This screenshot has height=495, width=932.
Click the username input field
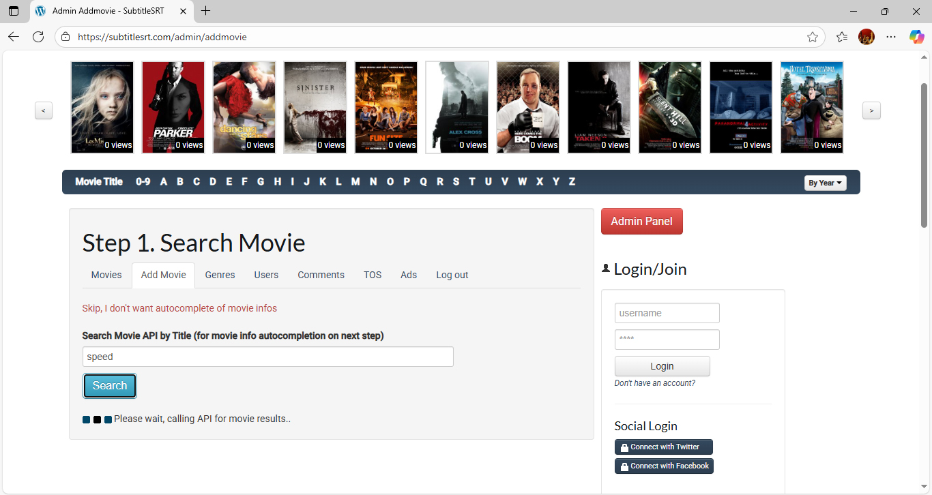tap(667, 313)
